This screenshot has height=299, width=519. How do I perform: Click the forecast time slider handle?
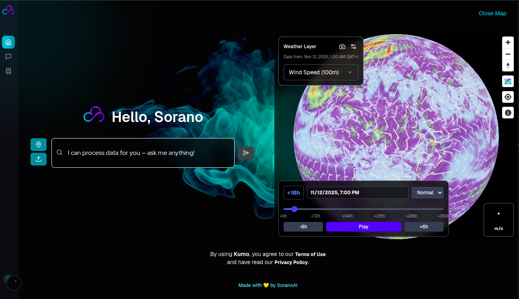(x=294, y=209)
